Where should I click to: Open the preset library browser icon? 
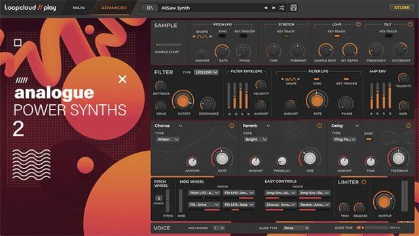coord(150,8)
